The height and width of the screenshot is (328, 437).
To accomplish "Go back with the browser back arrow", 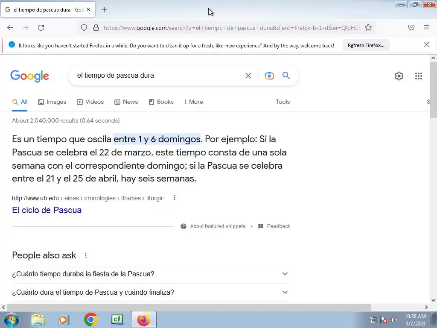I will click(x=10, y=28).
